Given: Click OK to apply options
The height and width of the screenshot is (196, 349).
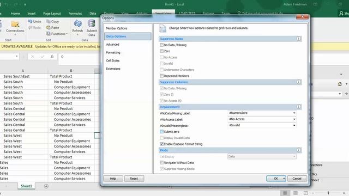Looking at the screenshot, I should (x=276, y=179).
